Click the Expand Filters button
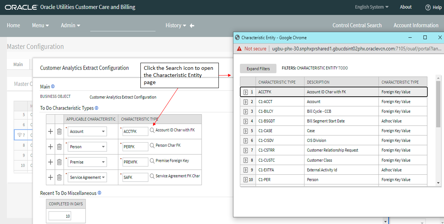The image size is (444, 224). click(258, 68)
